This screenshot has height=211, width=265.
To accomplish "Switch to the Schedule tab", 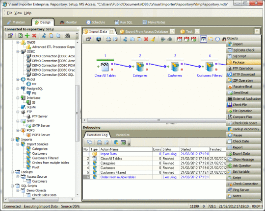I will 96,22.
